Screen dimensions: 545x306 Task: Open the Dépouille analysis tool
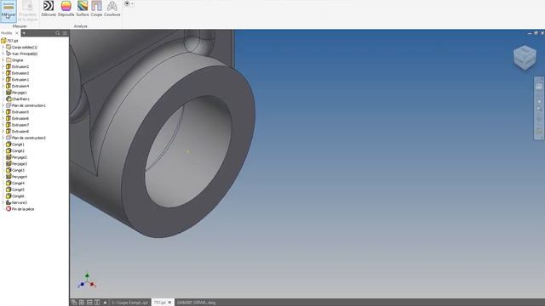click(66, 8)
